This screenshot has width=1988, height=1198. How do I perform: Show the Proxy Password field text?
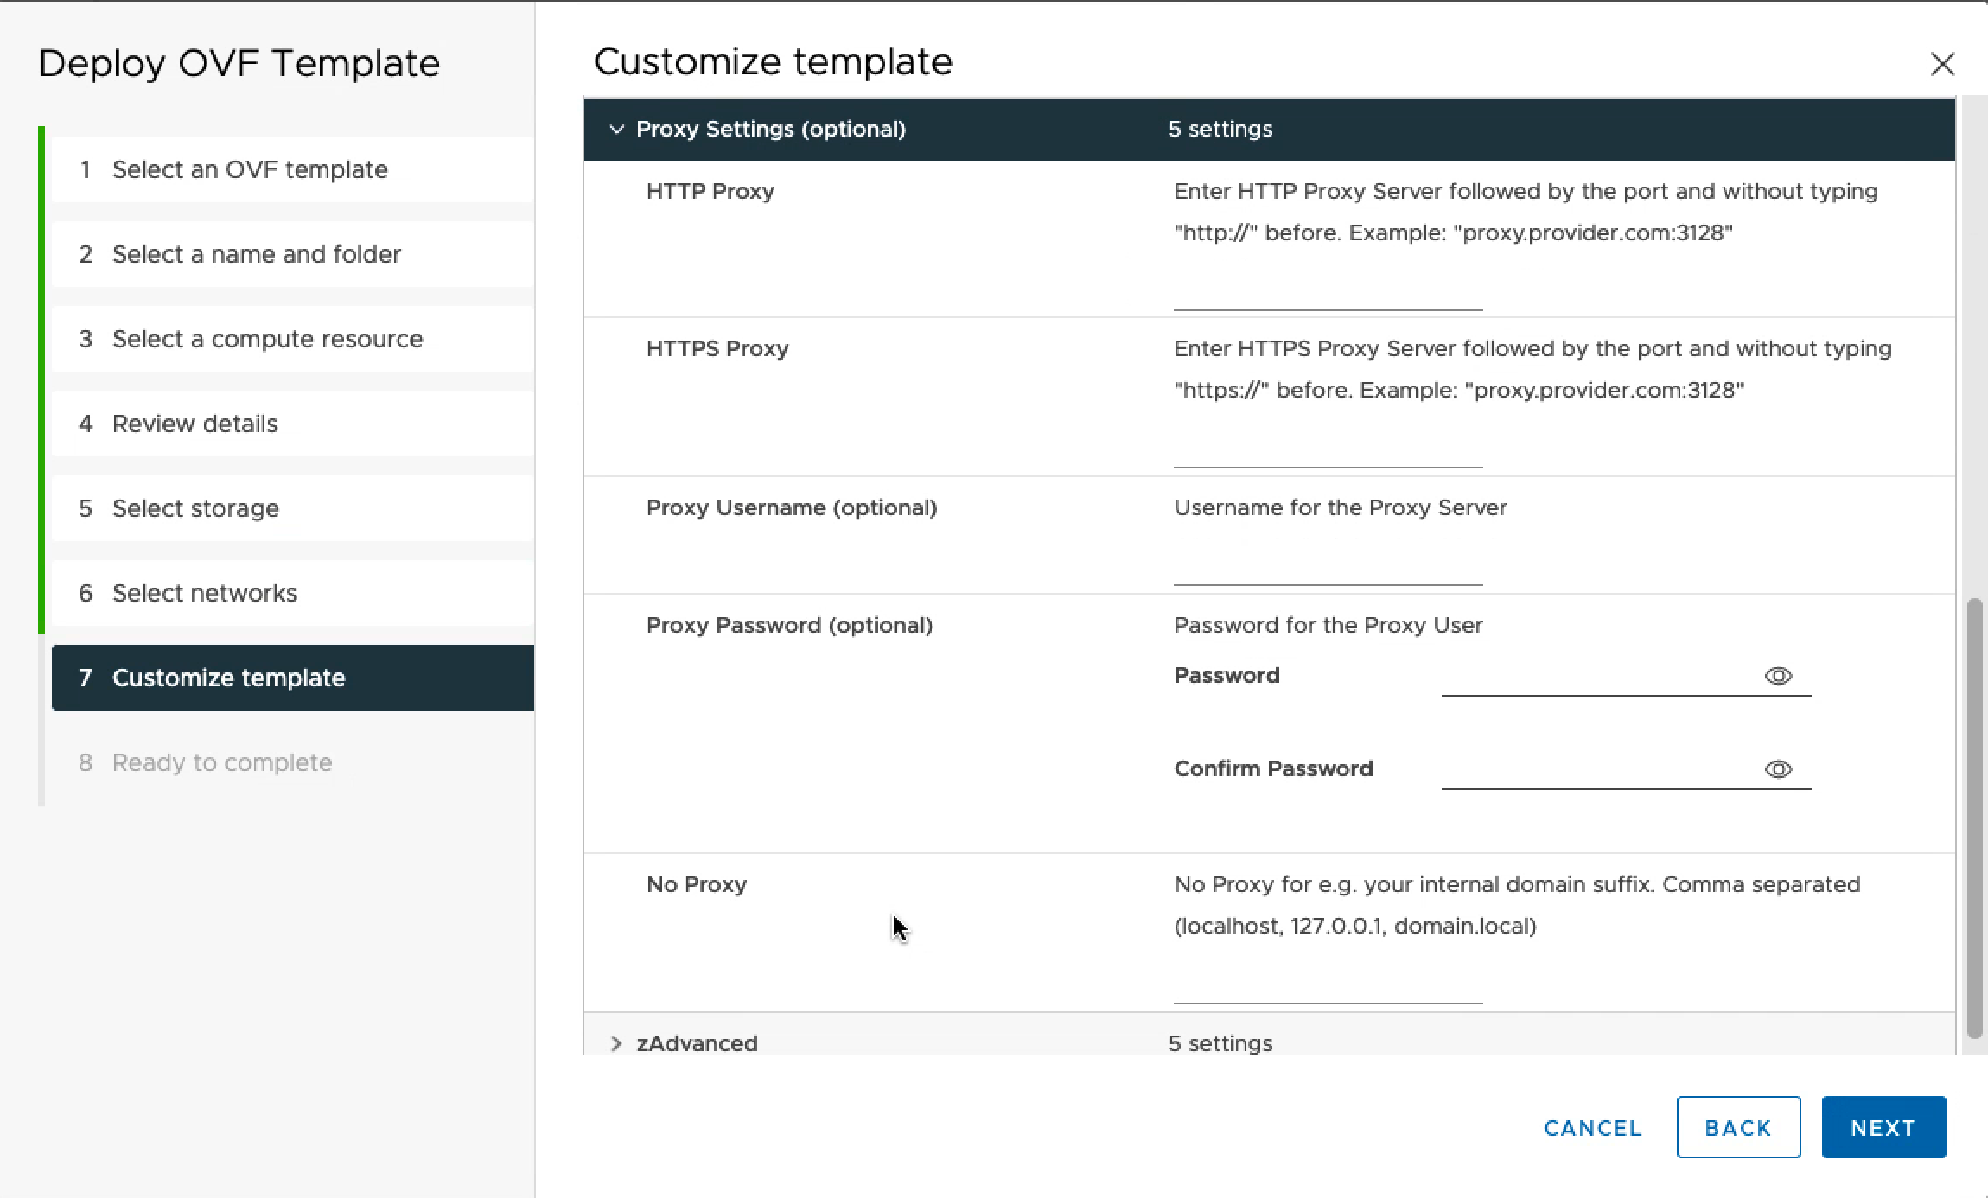[1777, 676]
